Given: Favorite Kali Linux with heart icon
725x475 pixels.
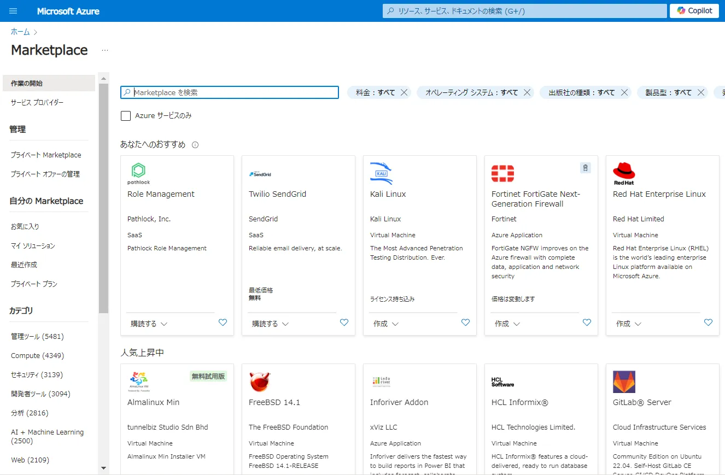Looking at the screenshot, I should [x=465, y=322].
